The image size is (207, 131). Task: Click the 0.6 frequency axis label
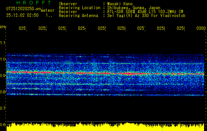(x=3, y=124)
